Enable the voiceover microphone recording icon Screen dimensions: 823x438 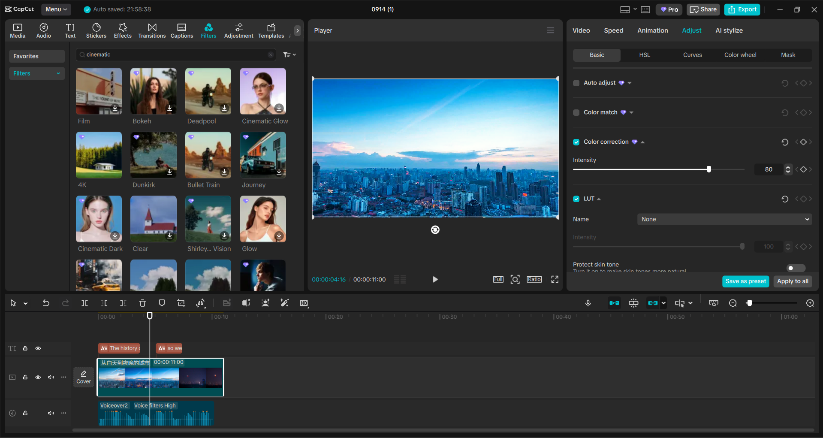tap(588, 303)
